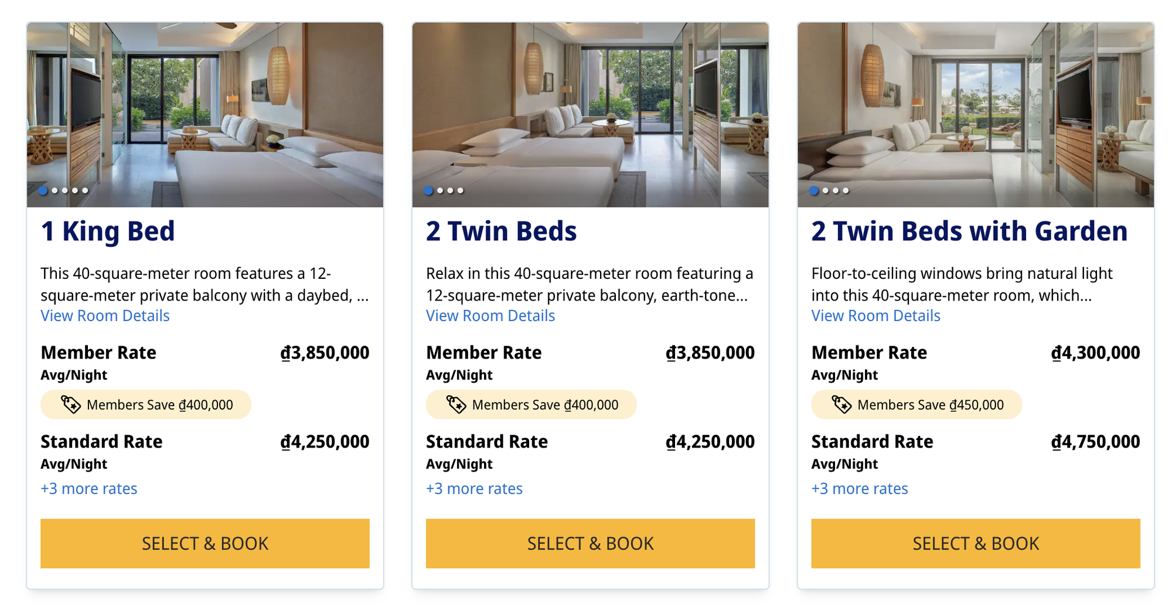Select last carousel dot on 1 King Bed photo

tap(85, 190)
